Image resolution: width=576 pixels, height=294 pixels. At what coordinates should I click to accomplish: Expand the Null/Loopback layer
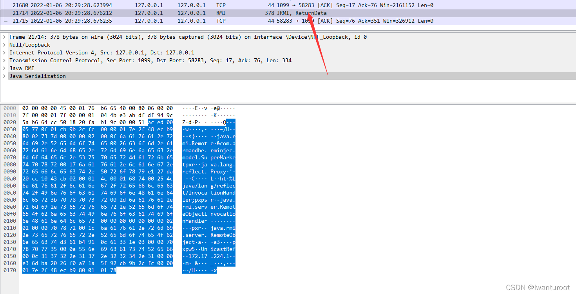[4, 45]
